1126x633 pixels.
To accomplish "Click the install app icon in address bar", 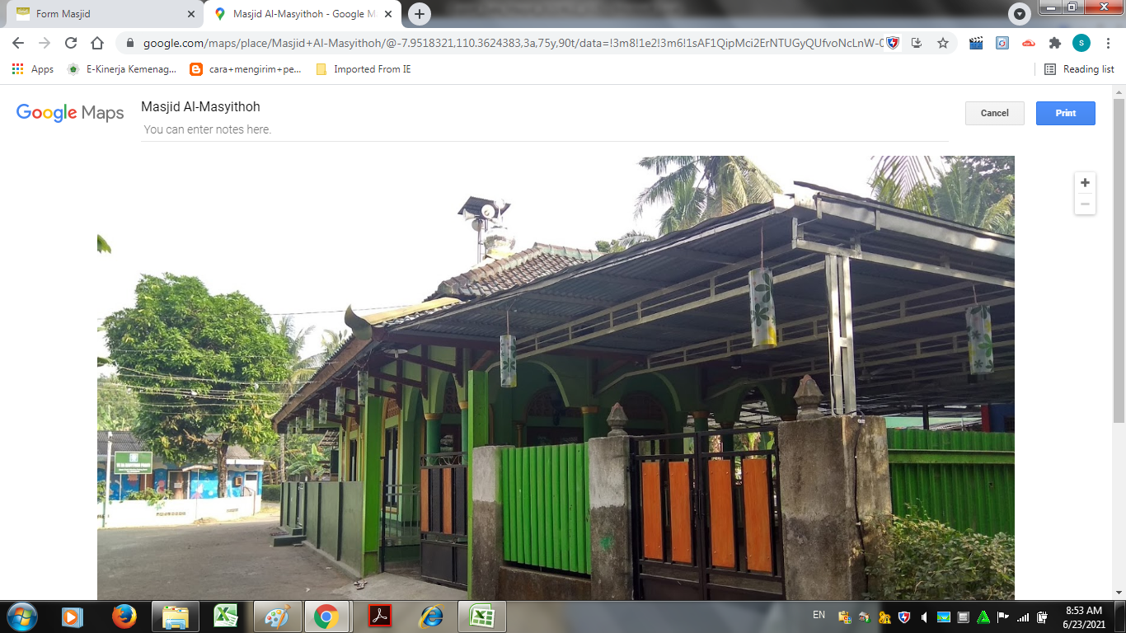I will pyautogui.click(x=917, y=43).
